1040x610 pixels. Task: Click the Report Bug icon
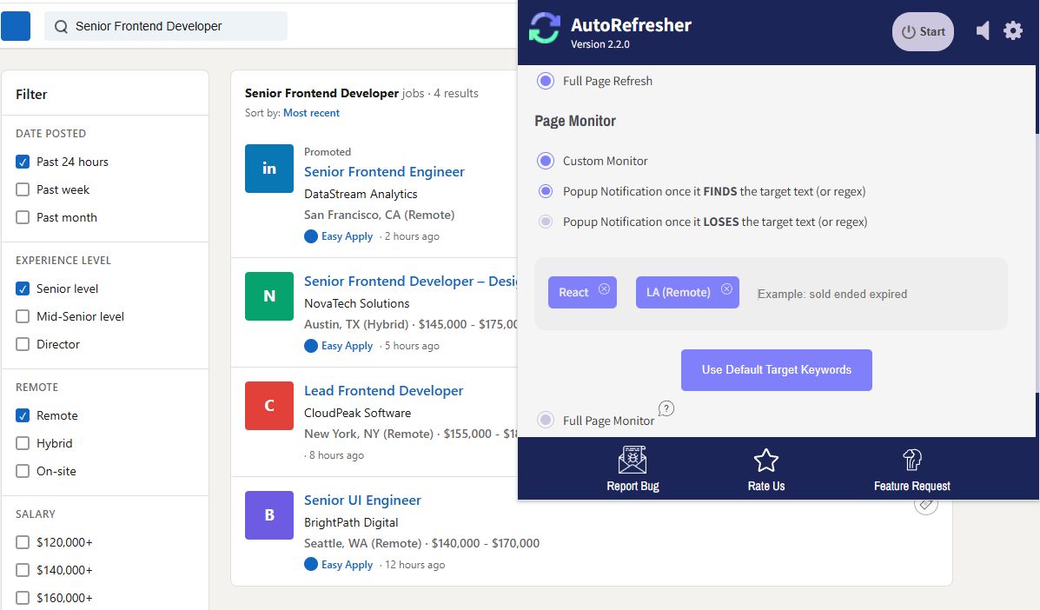pos(633,460)
